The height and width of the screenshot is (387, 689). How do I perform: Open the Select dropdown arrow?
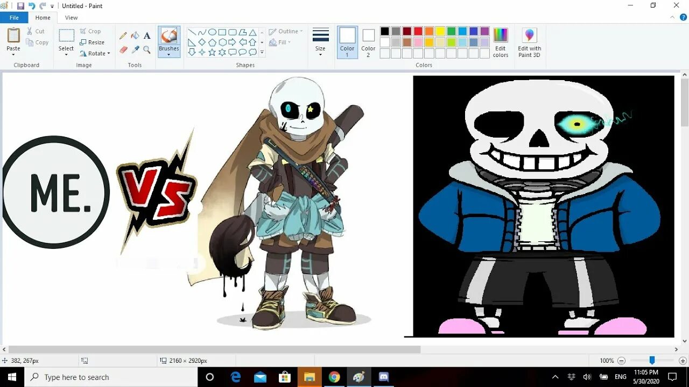pyautogui.click(x=66, y=55)
